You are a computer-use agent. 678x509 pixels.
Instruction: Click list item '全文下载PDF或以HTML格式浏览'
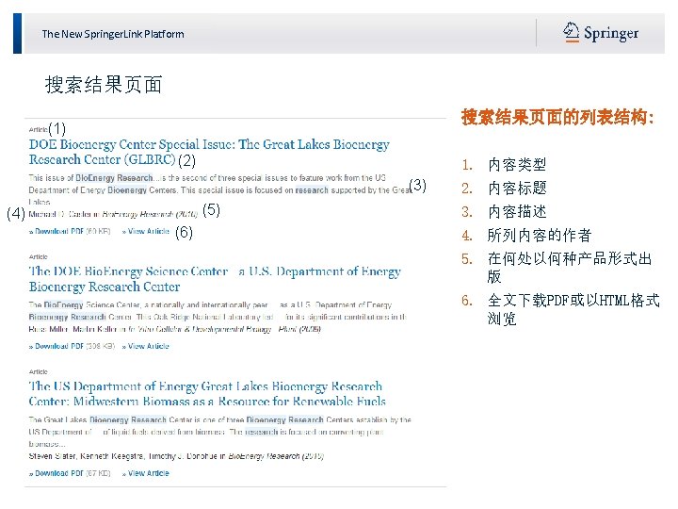pyautogui.click(x=573, y=309)
